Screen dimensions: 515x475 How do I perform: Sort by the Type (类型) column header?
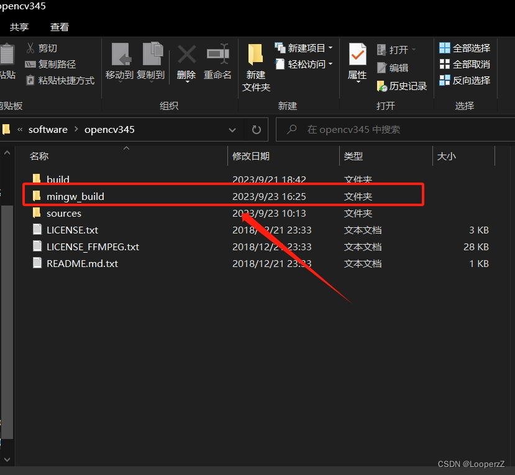[353, 156]
